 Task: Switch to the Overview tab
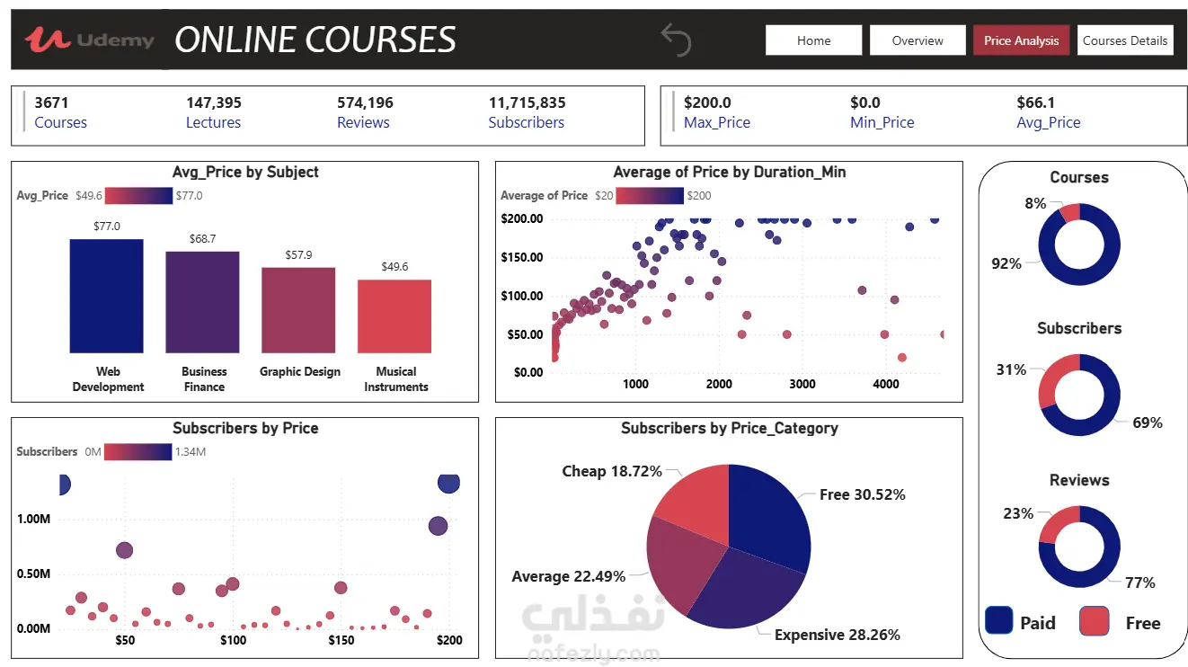point(918,40)
